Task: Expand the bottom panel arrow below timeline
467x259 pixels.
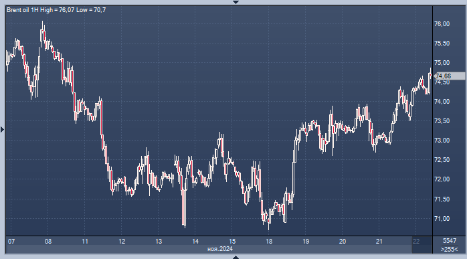Action: [x=236, y=257]
